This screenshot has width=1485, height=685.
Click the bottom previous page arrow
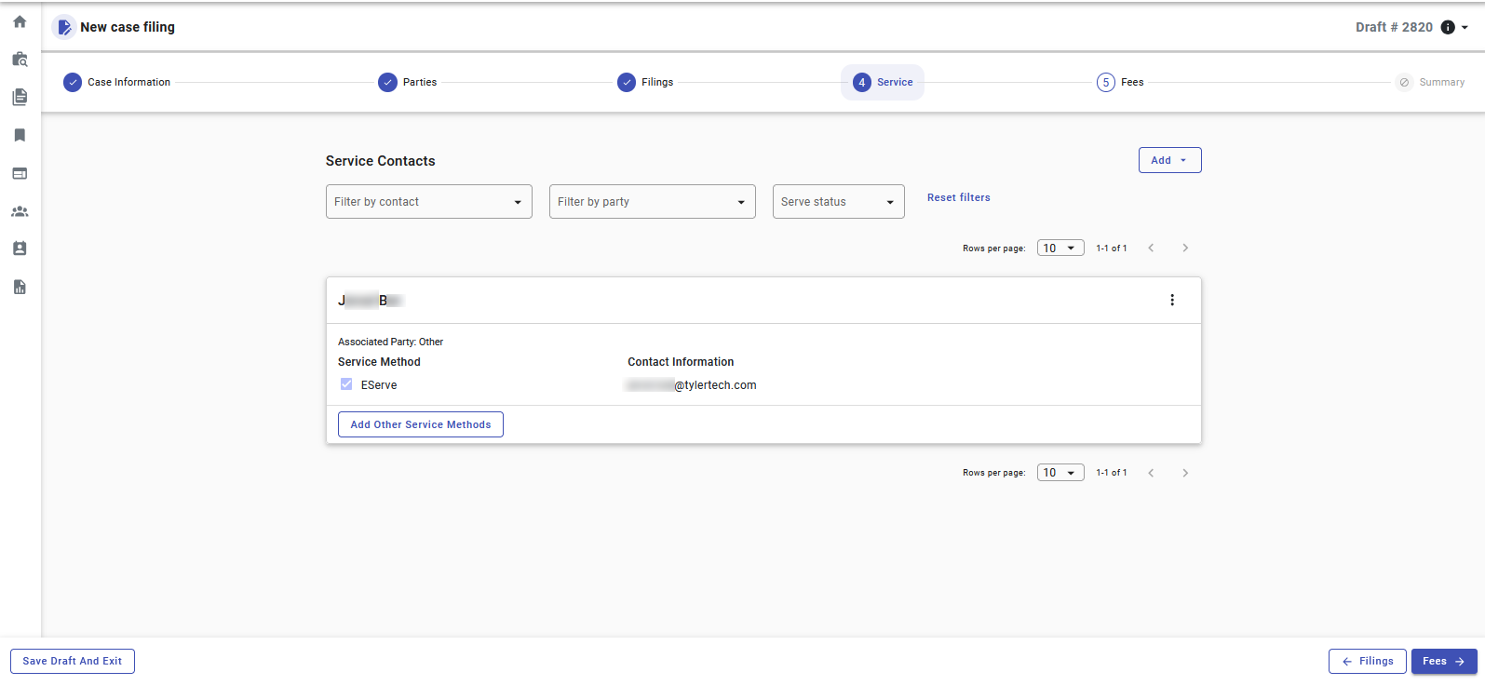[1152, 473]
